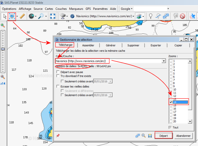The width and height of the screenshot is (198, 146).
Task: Select the arrow move tool in toolbar
Action: pyautogui.click(x=5, y=16)
